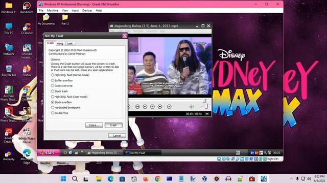Open Chrome from the Windows taskbar
327x183 pixels.
(158, 178)
